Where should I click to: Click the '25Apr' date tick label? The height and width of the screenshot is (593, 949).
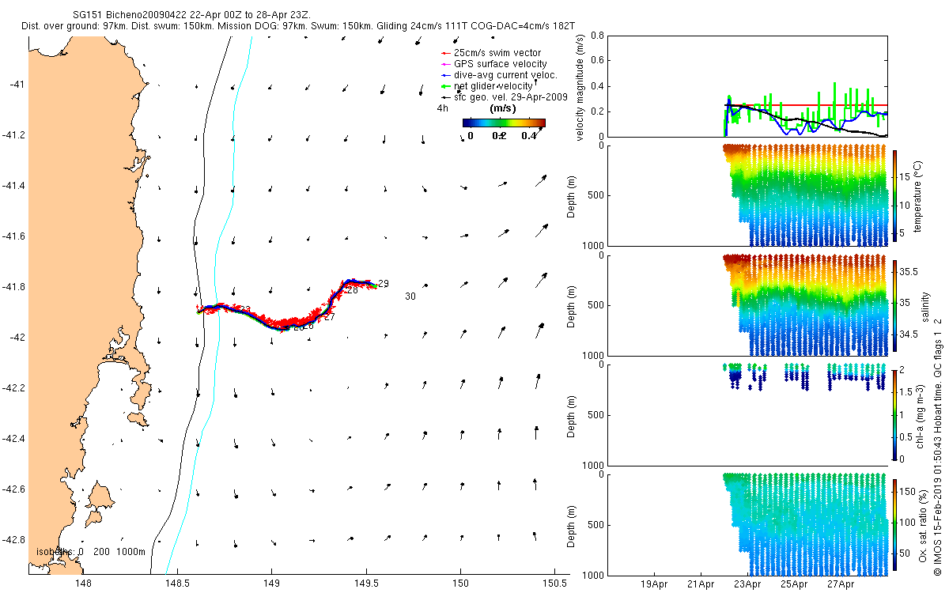click(794, 585)
